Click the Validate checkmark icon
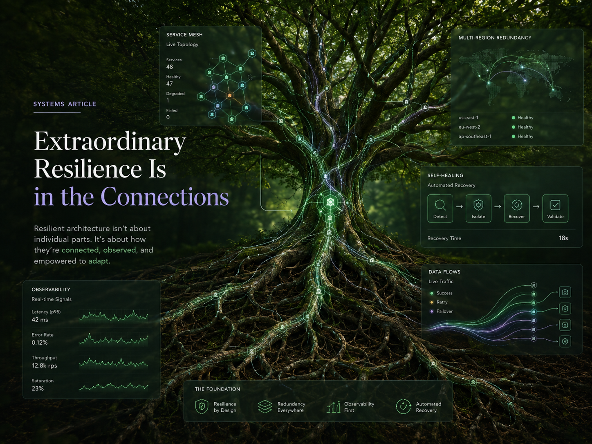This screenshot has width=592, height=444. (555, 204)
